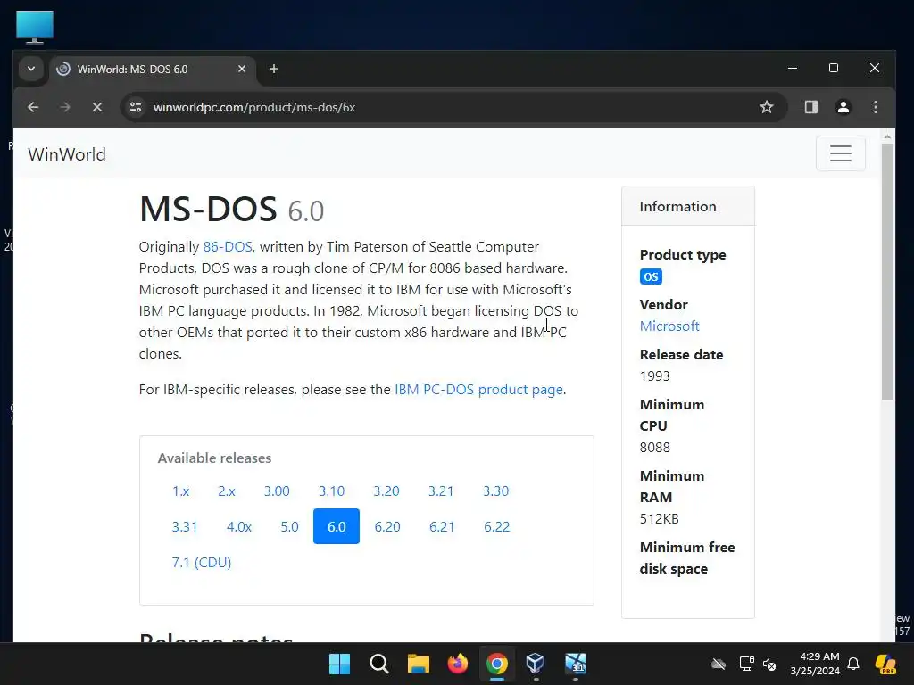This screenshot has height=685, width=914.
Task: Launch Firefox from taskbar
Action: click(458, 664)
